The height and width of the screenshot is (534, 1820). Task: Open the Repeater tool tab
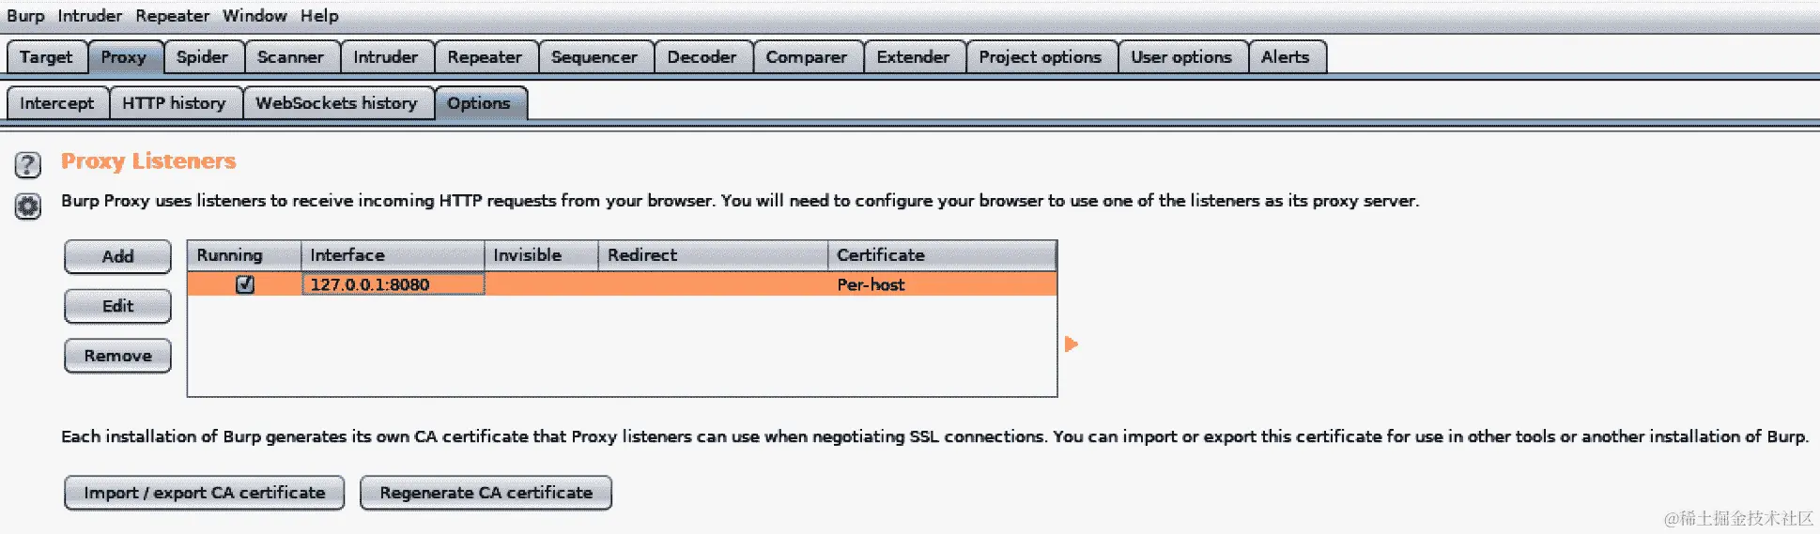(485, 57)
